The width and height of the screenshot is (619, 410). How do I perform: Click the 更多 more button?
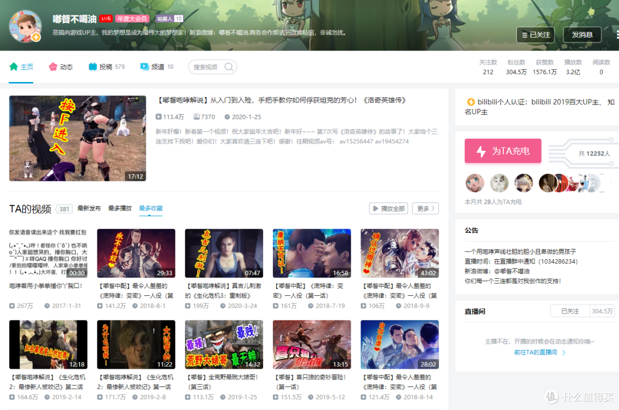click(425, 209)
